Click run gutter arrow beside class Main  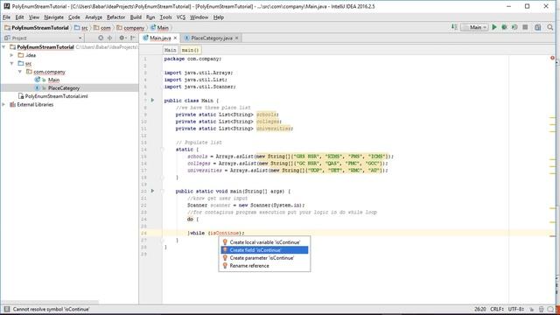pyautogui.click(x=152, y=101)
